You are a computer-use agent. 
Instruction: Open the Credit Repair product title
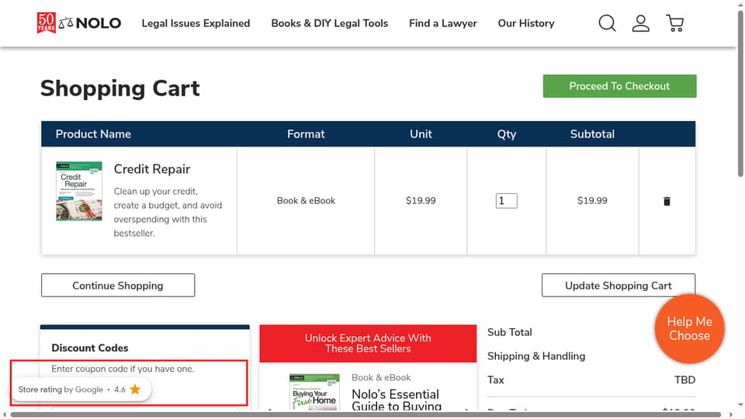[x=152, y=169]
